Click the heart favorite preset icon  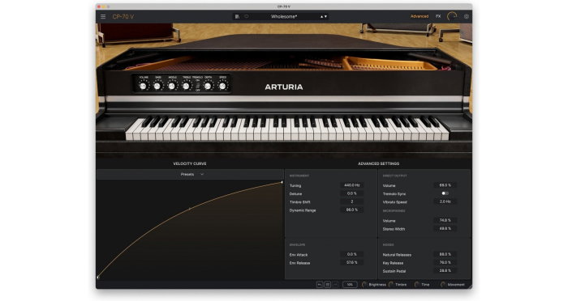tap(247, 17)
